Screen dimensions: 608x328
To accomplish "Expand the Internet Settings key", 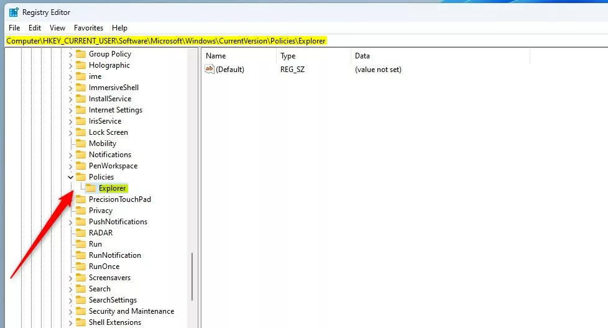I will tap(70, 111).
